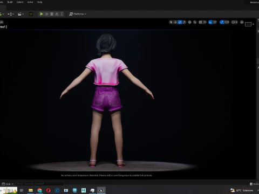Open Windows Task View from taskbar
This screenshot has width=259, height=194.
(x=22, y=190)
